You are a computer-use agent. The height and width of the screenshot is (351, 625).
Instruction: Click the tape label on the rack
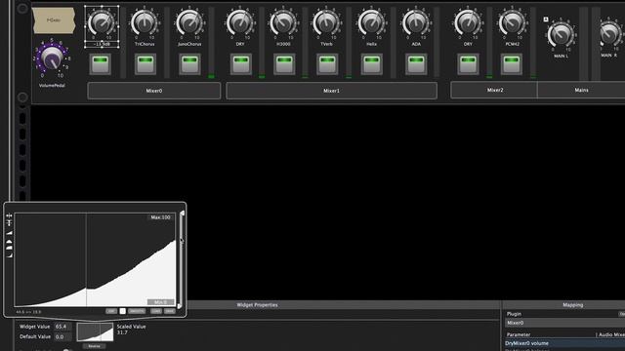pos(54,20)
